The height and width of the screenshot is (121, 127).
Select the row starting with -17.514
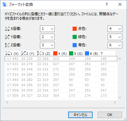click(61, 74)
